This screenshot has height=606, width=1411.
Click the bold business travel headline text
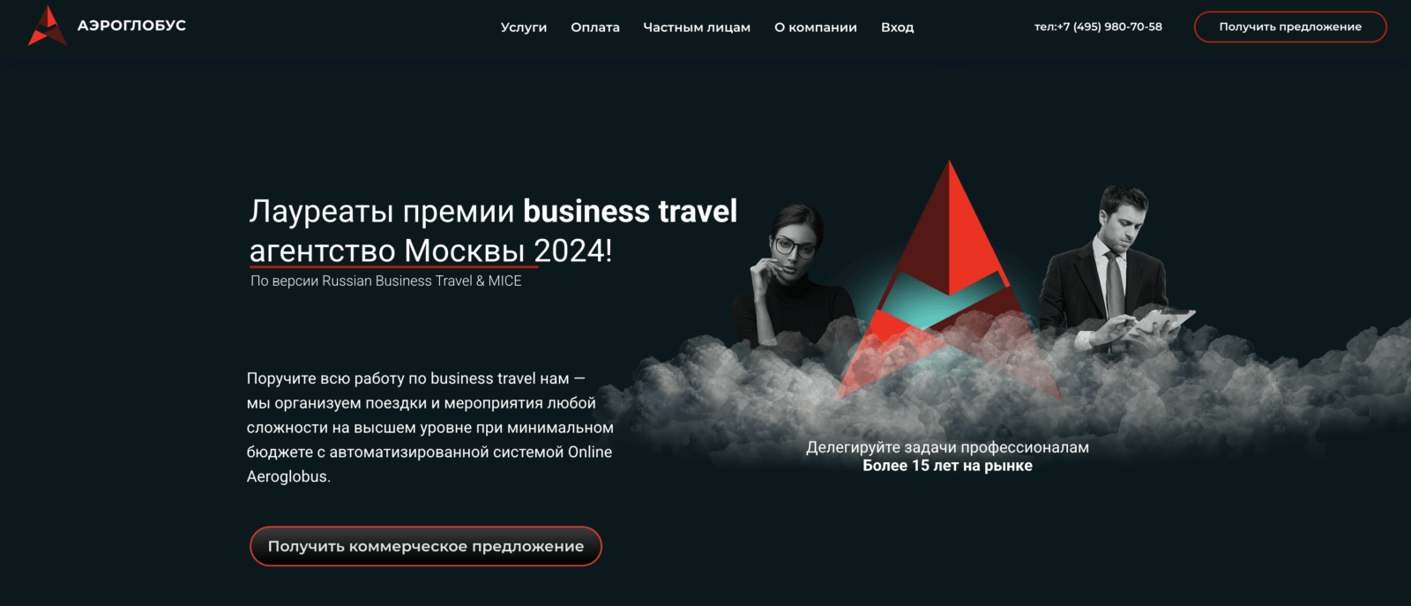[x=630, y=211]
